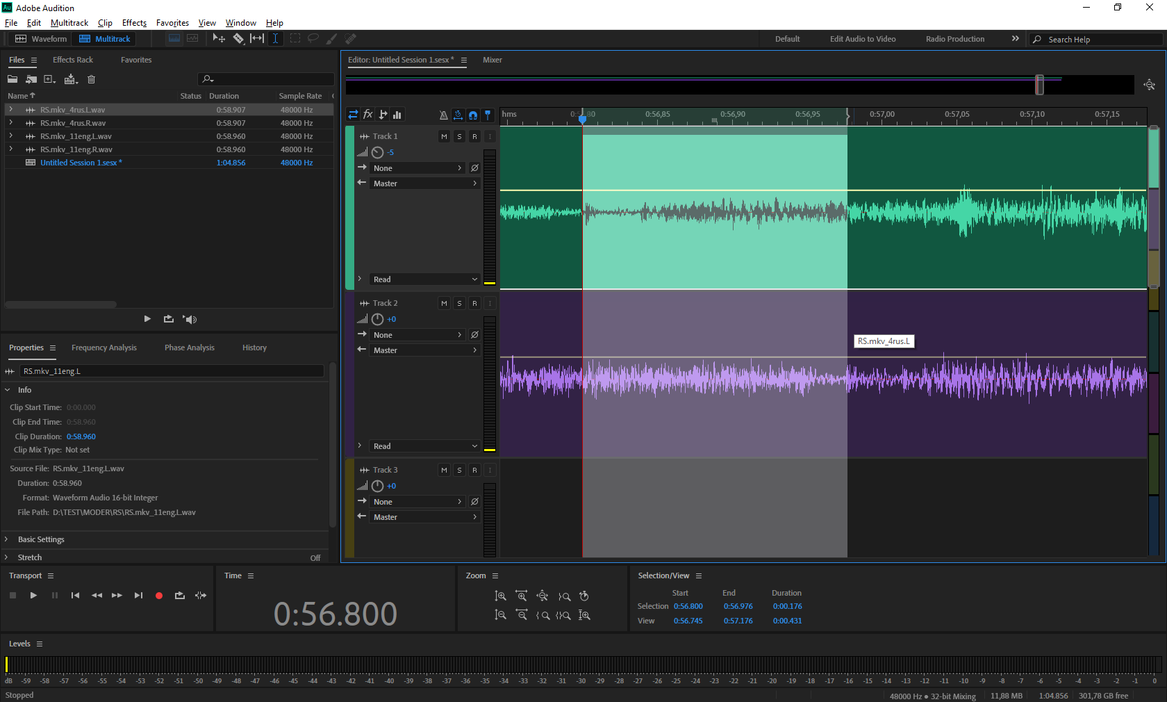Switch to Frequency Analysis tab
Viewport: 1167px width, 702px height.
pyautogui.click(x=104, y=348)
